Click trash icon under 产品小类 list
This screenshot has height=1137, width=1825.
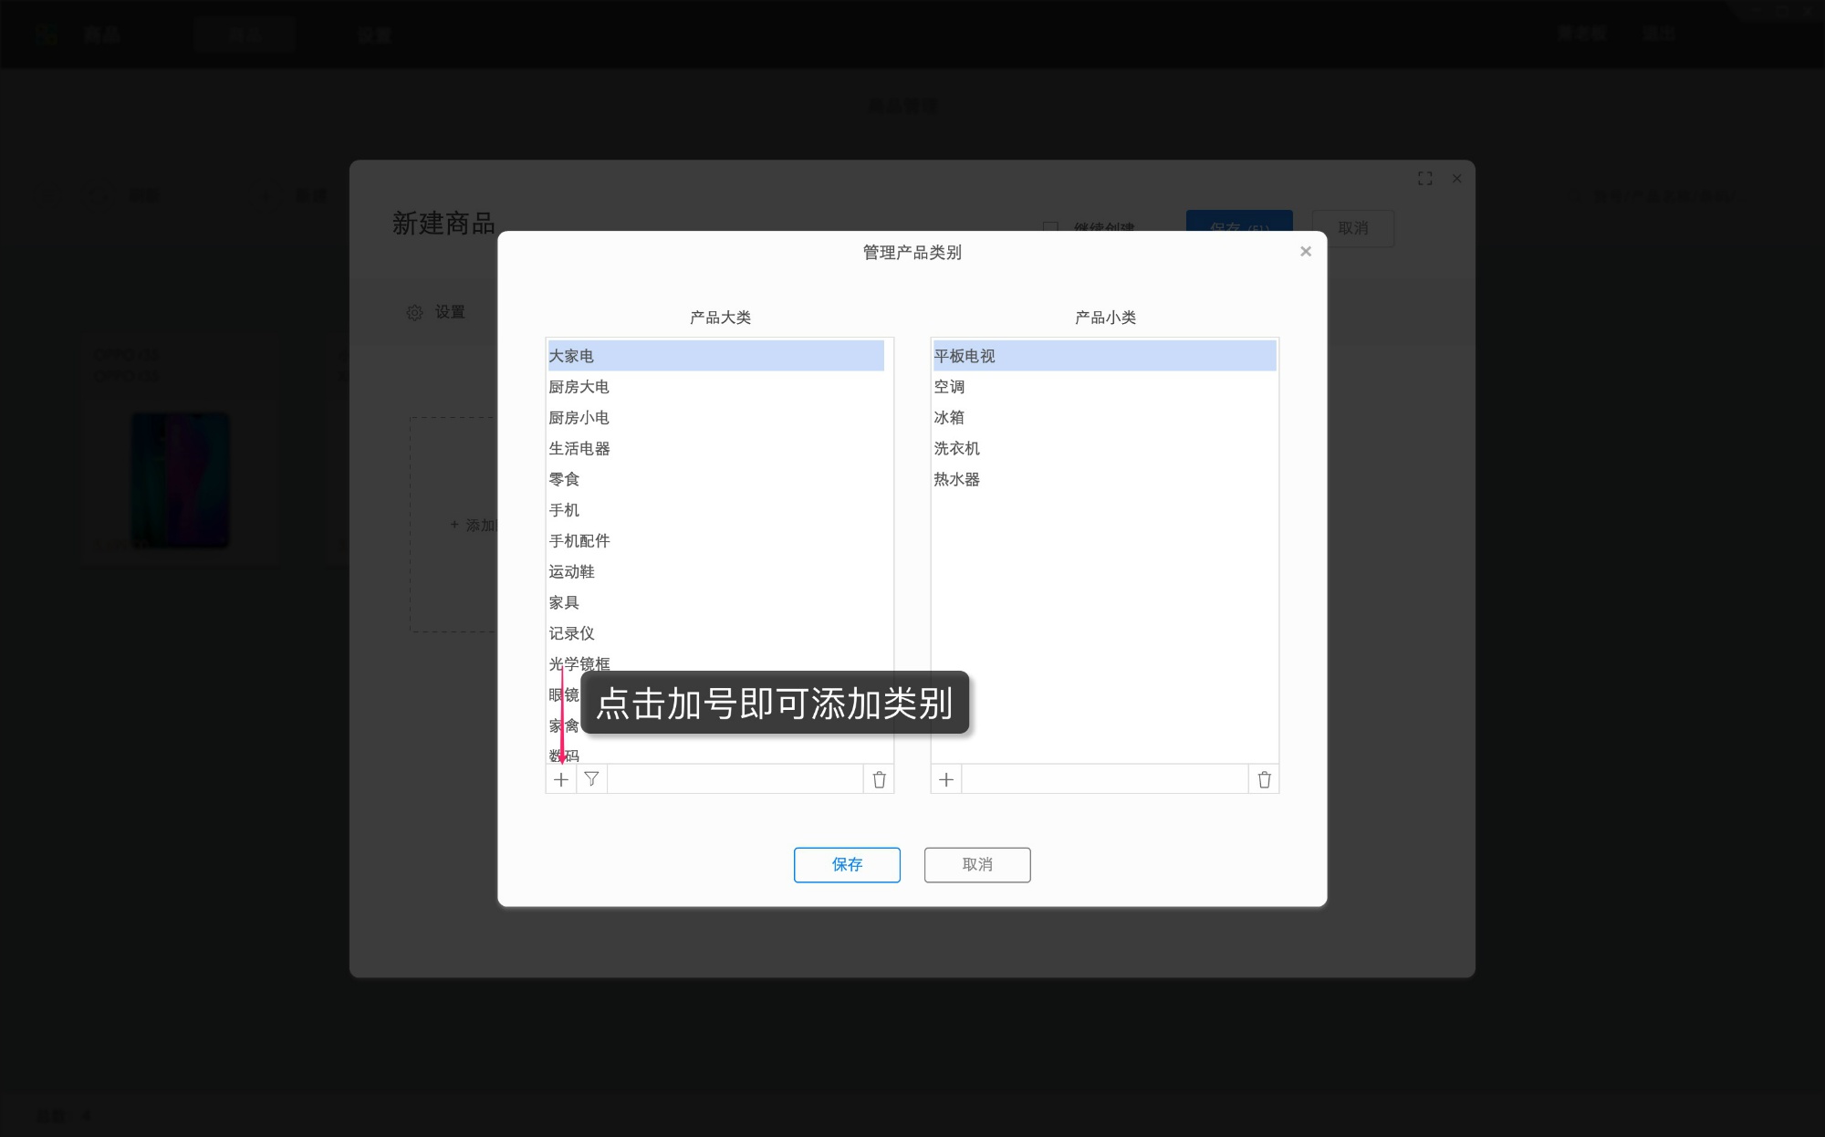(1264, 779)
